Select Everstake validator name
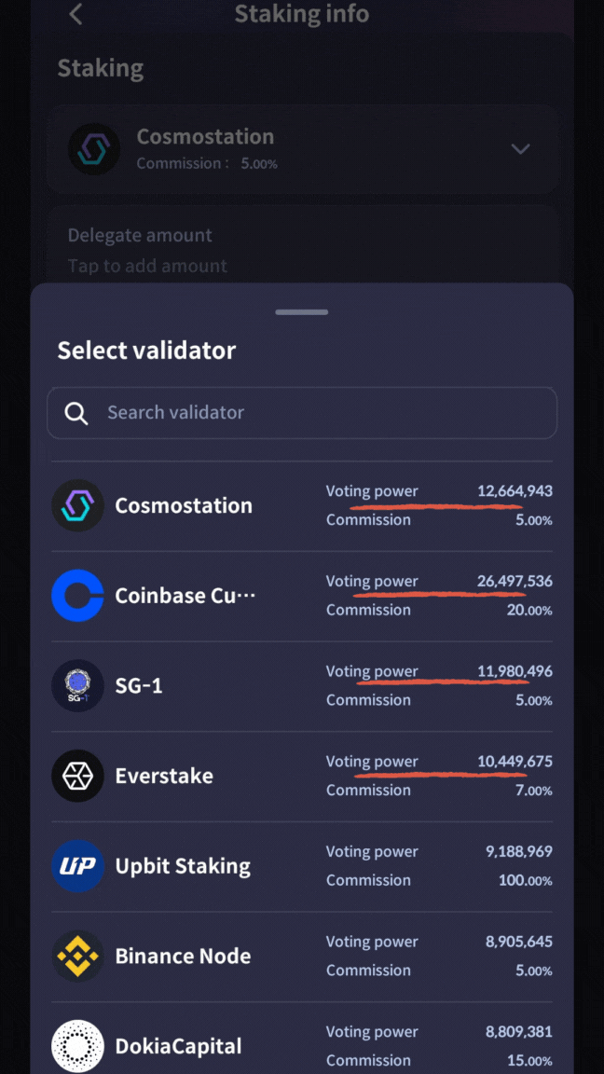The image size is (604, 1074). [x=164, y=776]
